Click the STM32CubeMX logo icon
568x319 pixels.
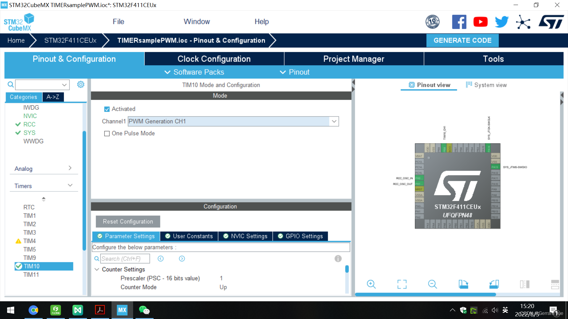point(19,22)
